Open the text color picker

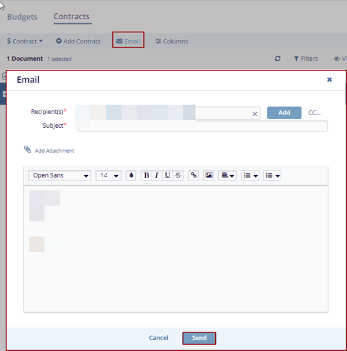[131, 175]
